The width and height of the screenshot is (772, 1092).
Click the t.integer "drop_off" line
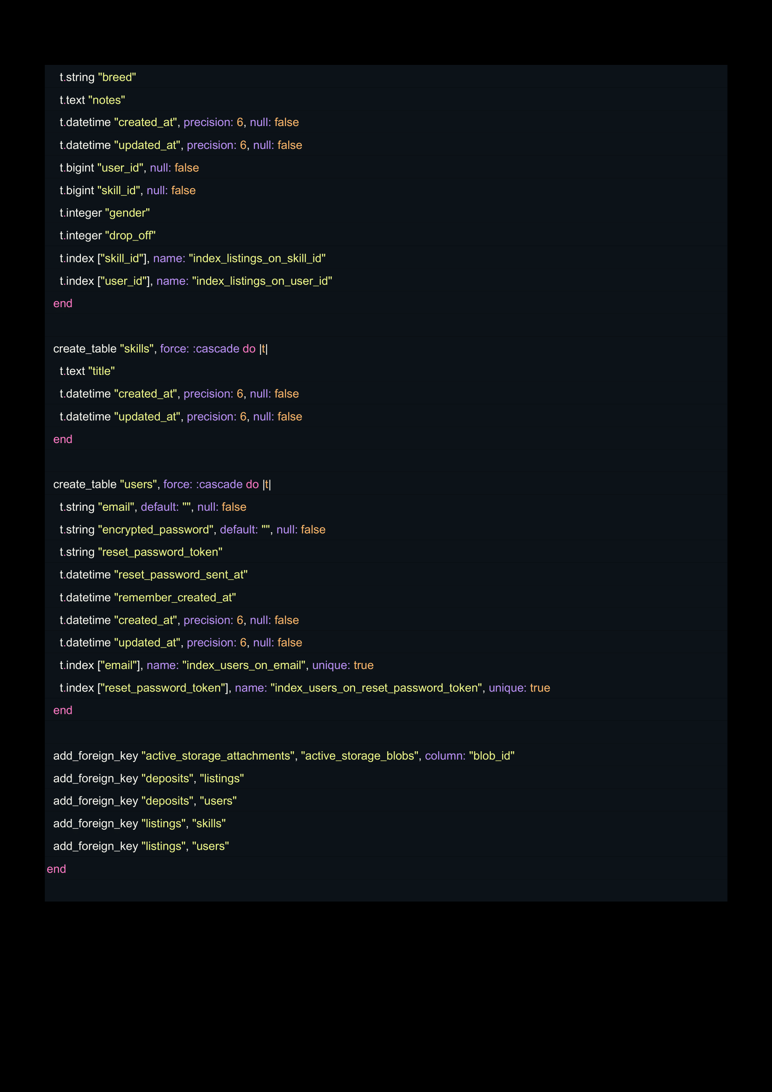pyautogui.click(x=107, y=236)
